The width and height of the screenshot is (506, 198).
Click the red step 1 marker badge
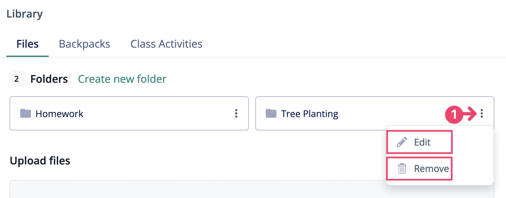(x=454, y=114)
